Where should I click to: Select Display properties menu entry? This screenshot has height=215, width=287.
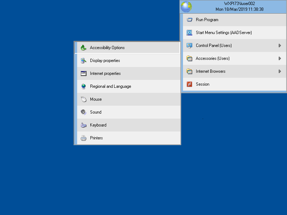(x=105, y=61)
